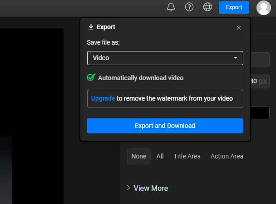
Task: Toggle Automatically download video checkbox
Action: coord(91,77)
